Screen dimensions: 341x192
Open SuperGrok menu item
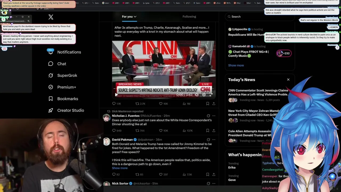point(67,75)
